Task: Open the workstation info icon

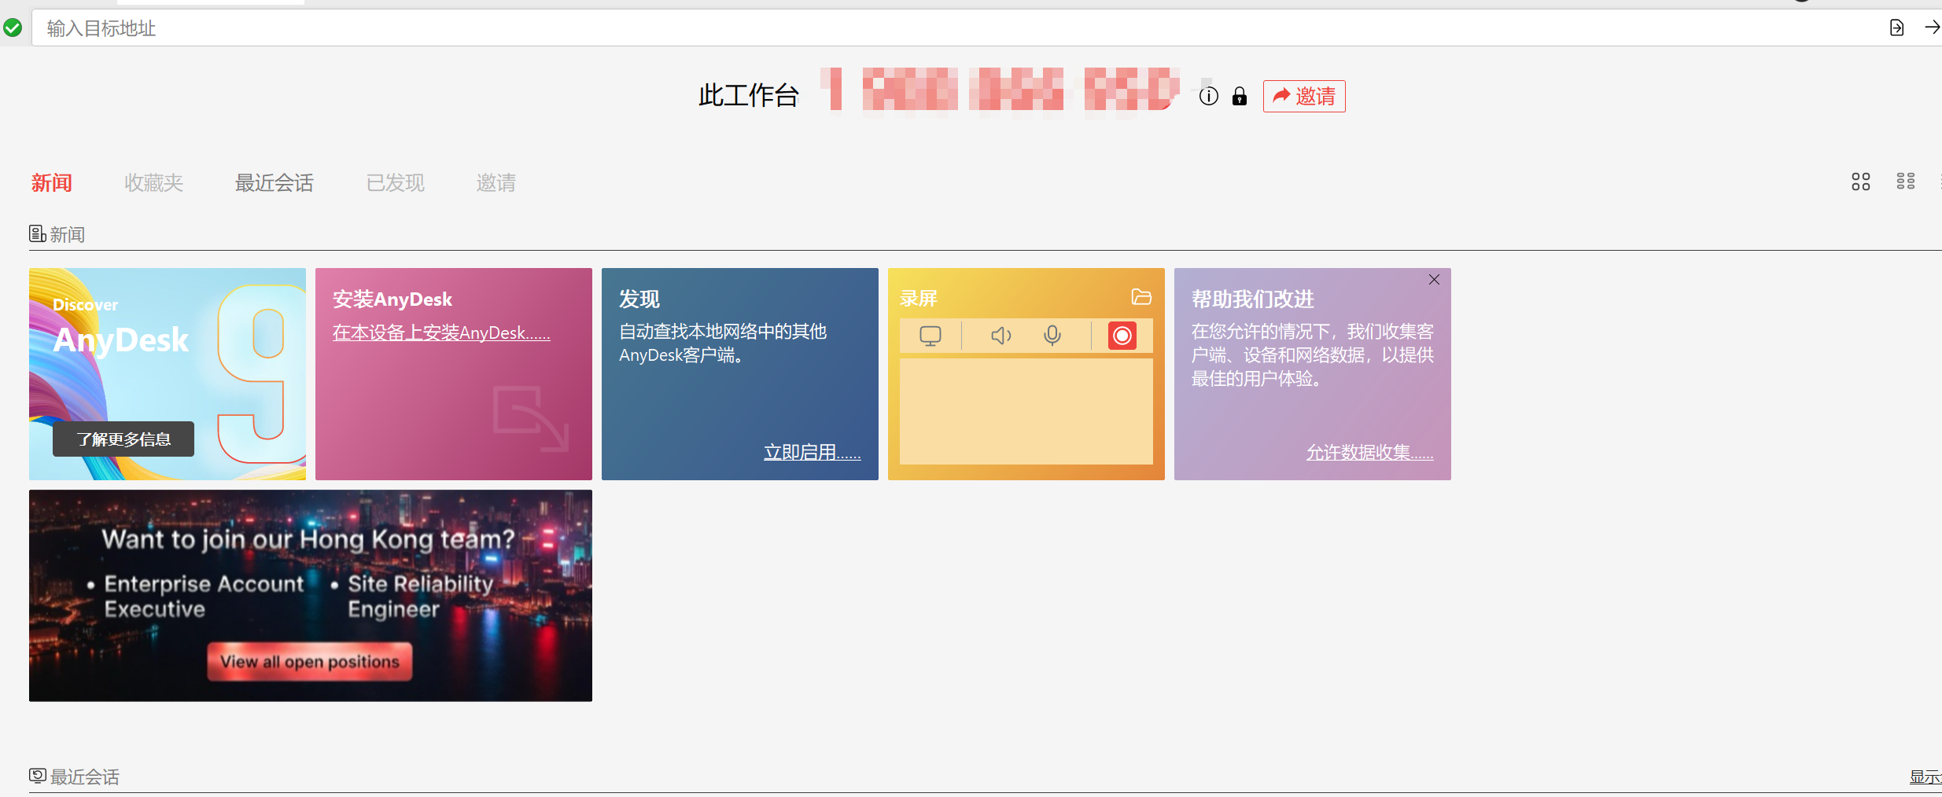Action: (x=1209, y=97)
